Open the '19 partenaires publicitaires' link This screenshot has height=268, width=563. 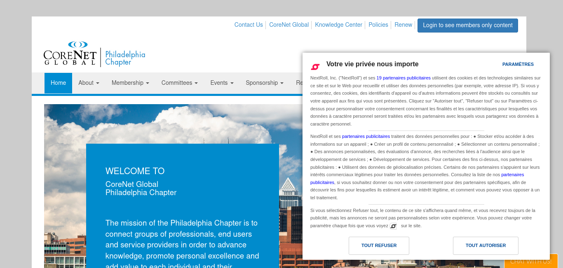(403, 78)
